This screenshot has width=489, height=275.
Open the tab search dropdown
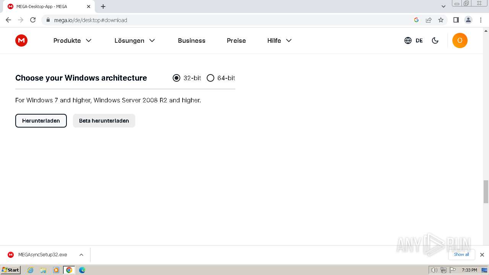(443, 6)
